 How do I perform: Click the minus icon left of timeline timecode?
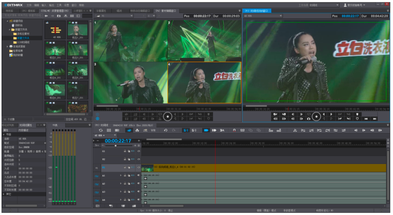point(98,141)
